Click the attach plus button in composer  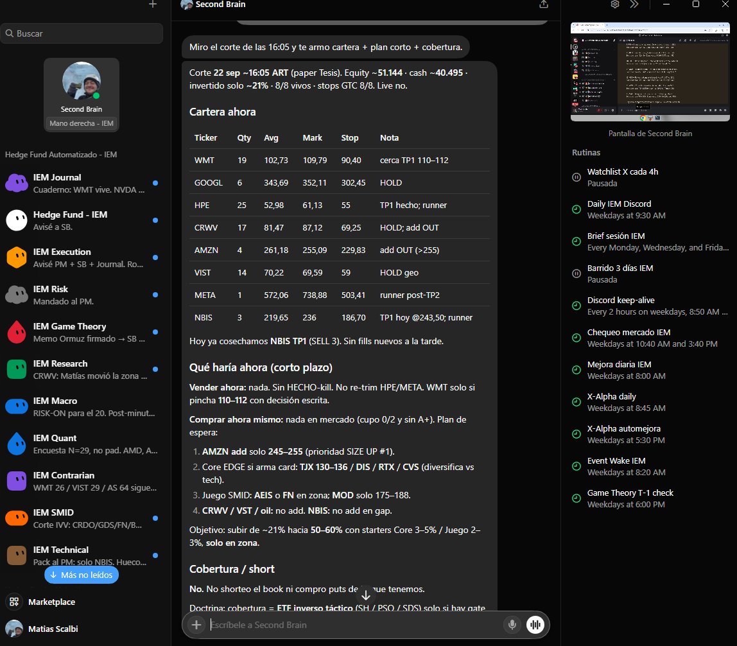pyautogui.click(x=196, y=624)
